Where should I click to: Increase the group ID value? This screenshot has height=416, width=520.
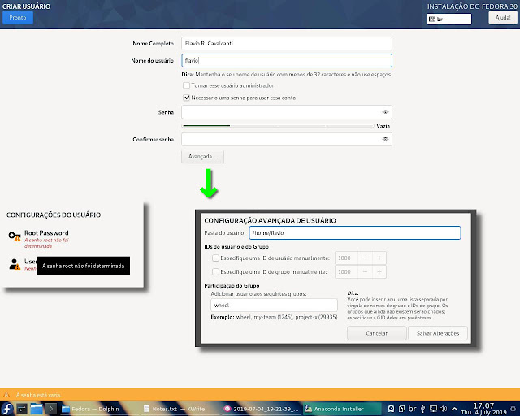[379, 272]
